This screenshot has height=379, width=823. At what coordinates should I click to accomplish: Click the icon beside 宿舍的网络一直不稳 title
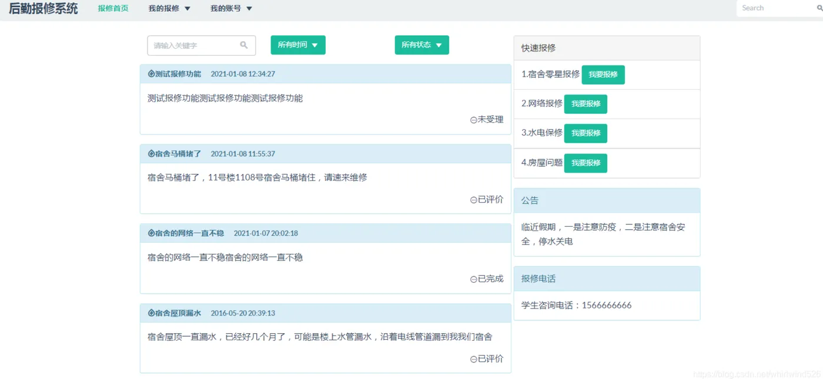[x=151, y=233]
